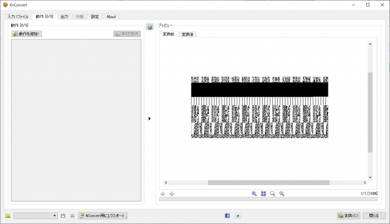Click the preview horizontal scrollbar thumb
This screenshot has height=224, width=390.
coord(269,183)
